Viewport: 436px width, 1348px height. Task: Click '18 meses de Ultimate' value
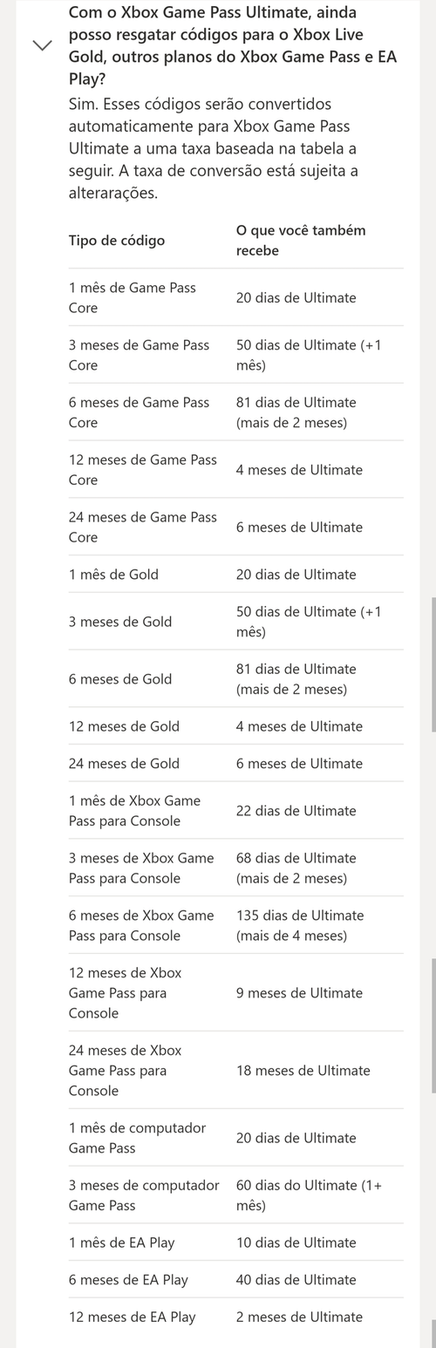303,1070
